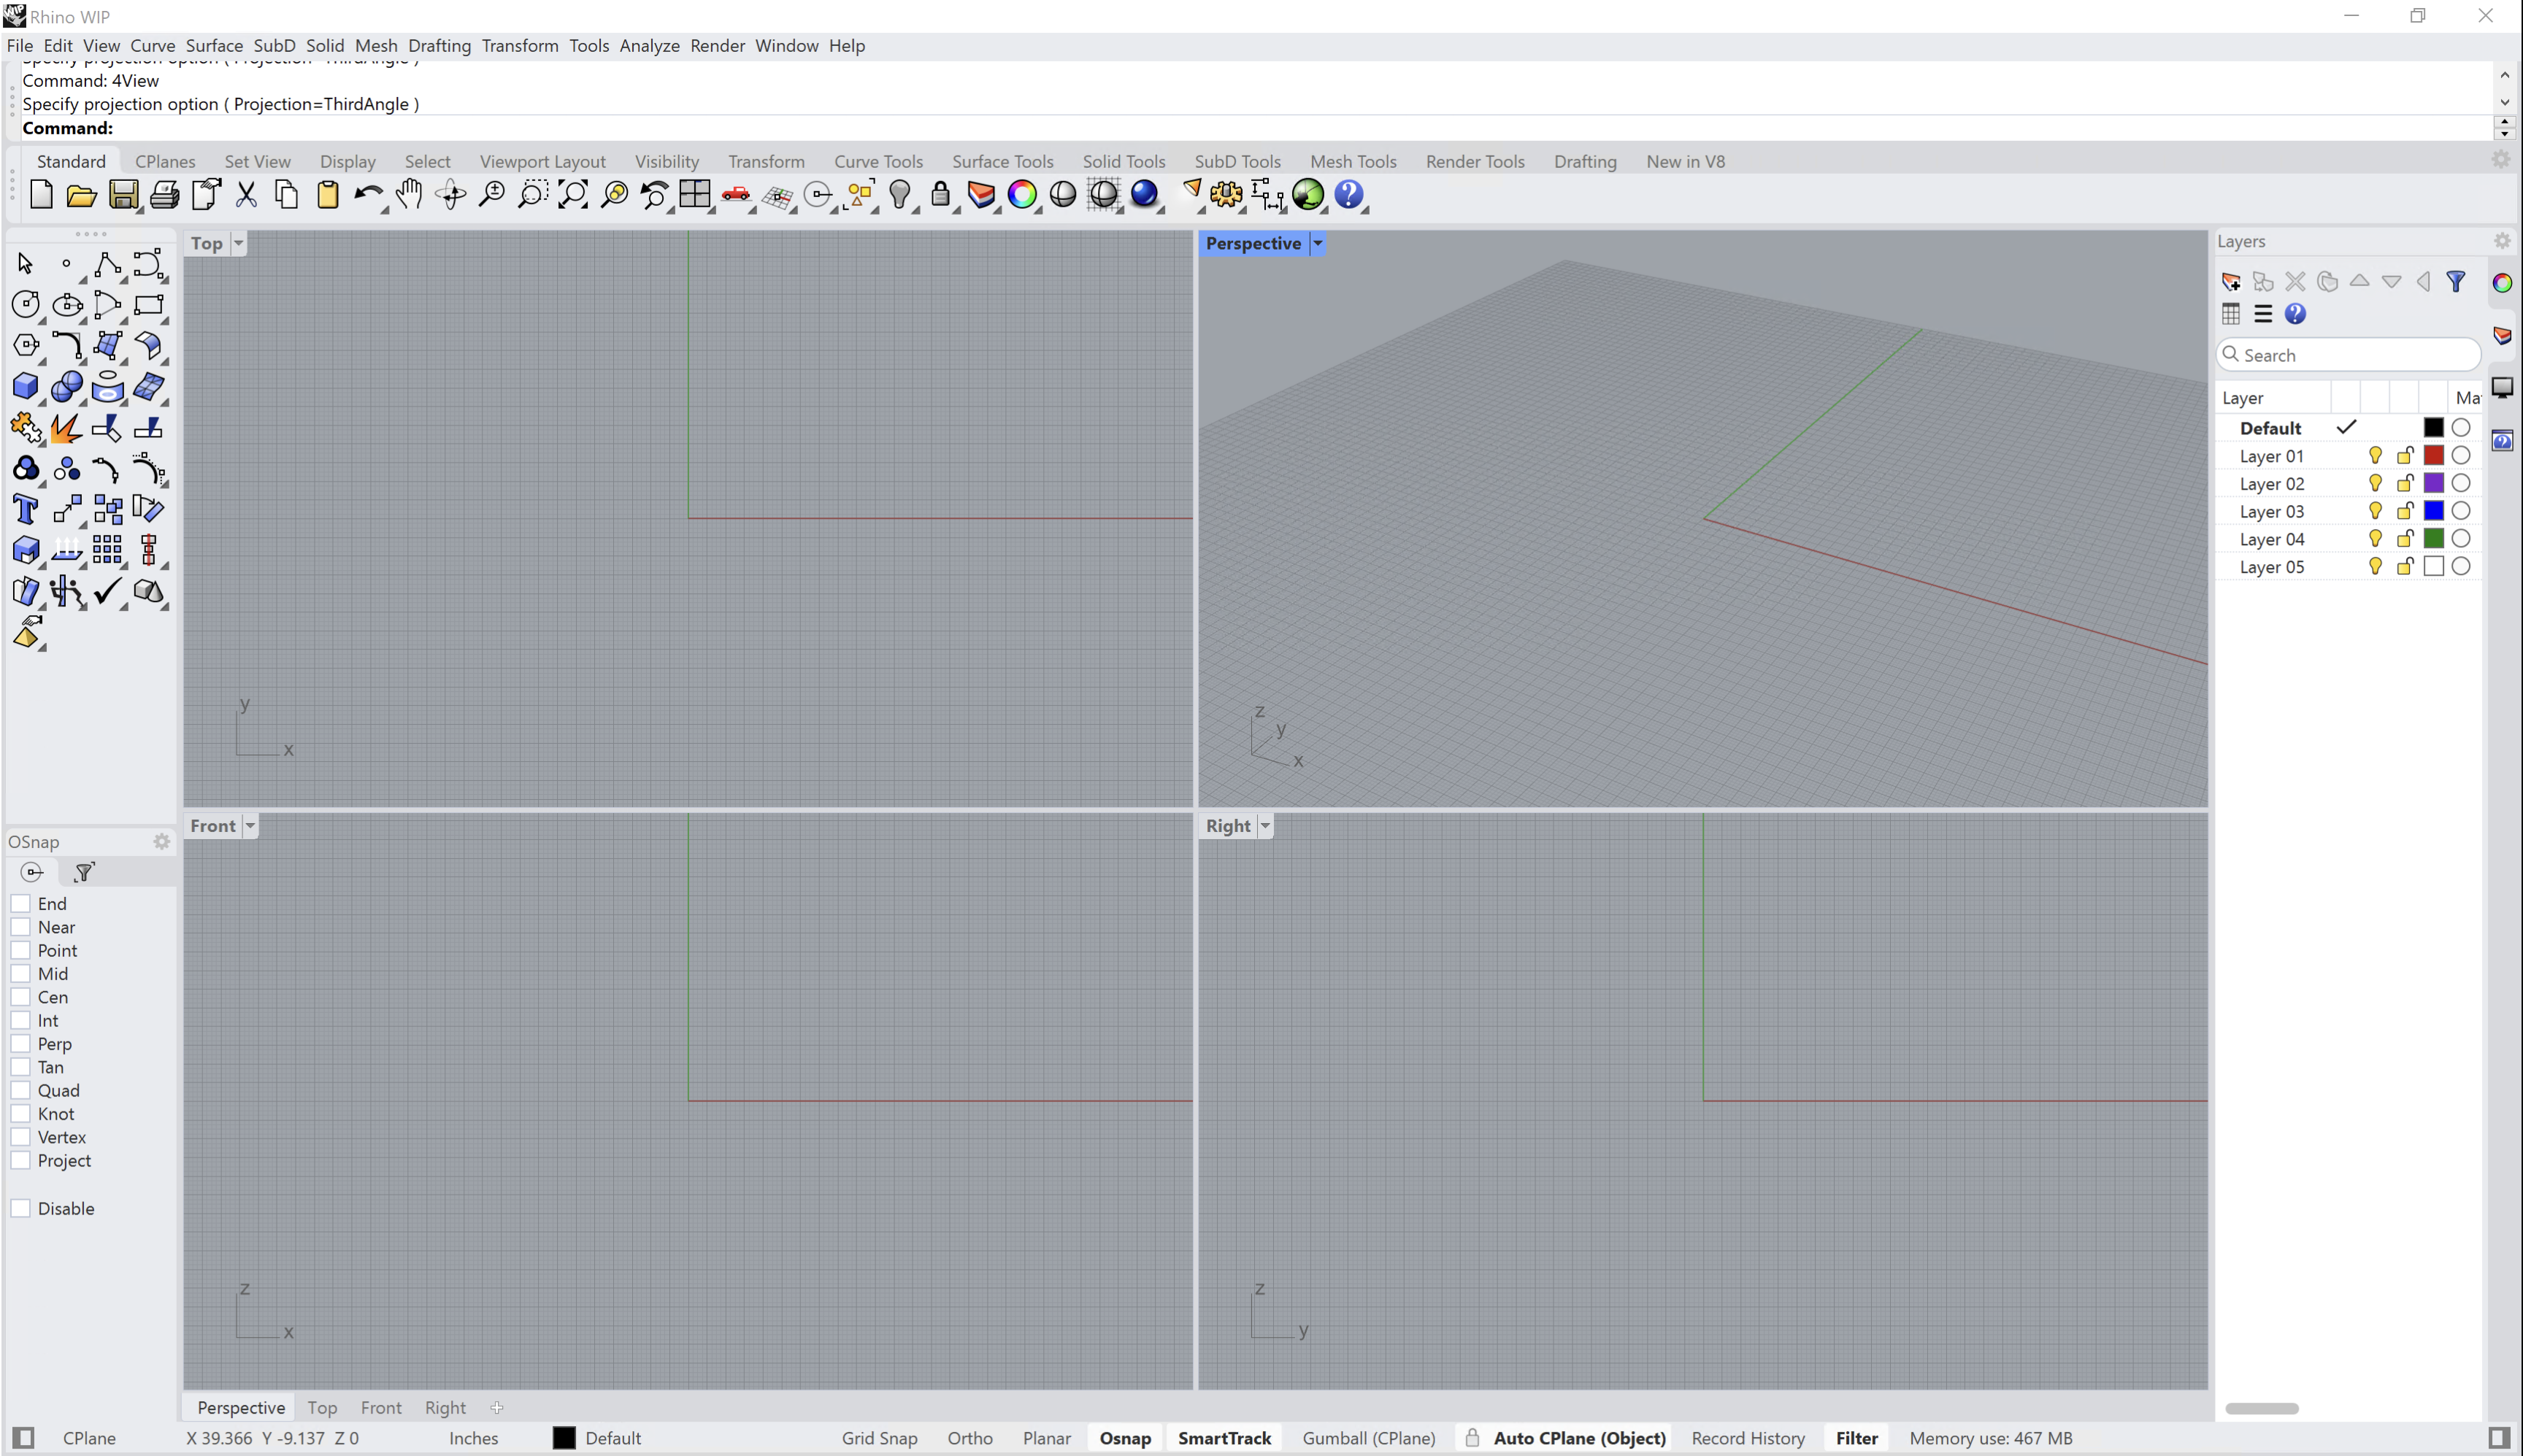The width and height of the screenshot is (2523, 1456).
Task: Open the Right viewport dropdown arrow
Action: (x=1265, y=826)
